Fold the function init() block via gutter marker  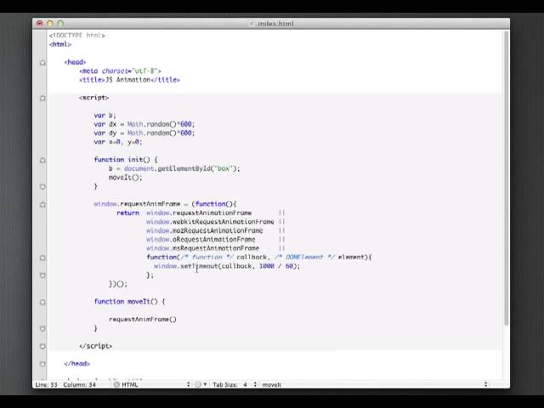point(42,161)
